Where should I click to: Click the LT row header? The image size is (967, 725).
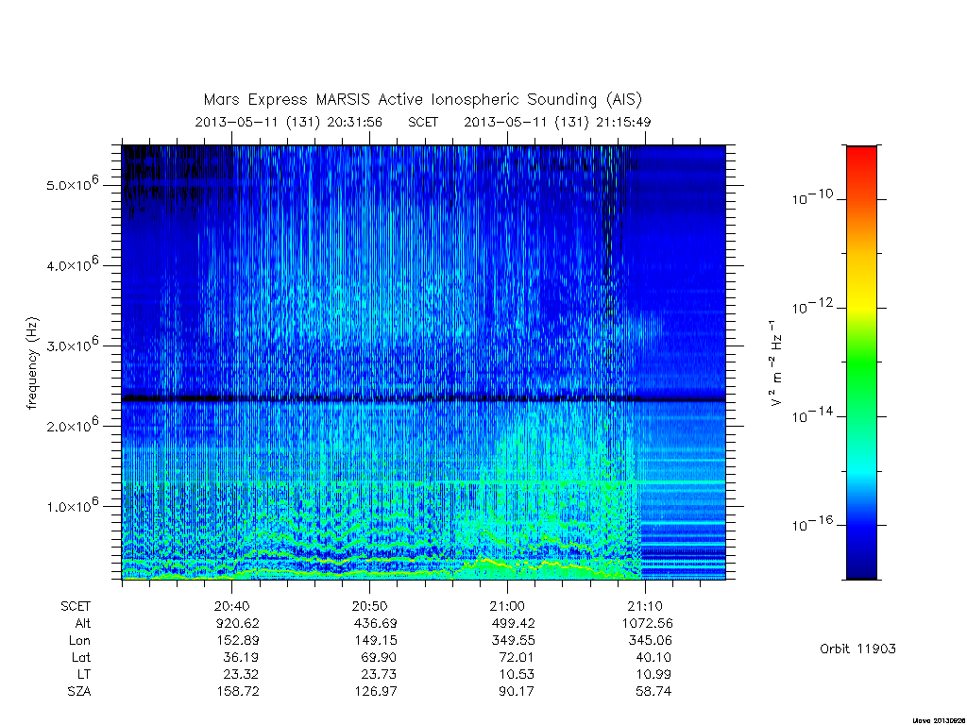84,674
